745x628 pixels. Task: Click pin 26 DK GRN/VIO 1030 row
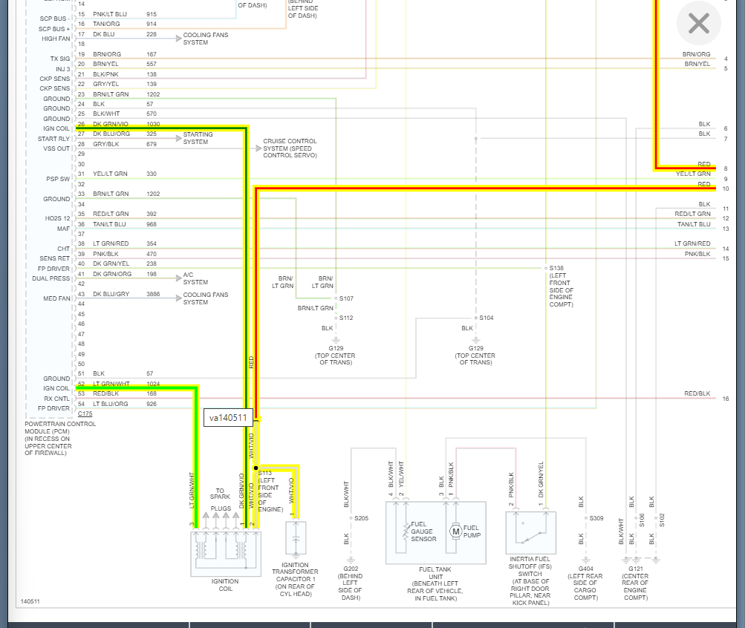point(119,124)
